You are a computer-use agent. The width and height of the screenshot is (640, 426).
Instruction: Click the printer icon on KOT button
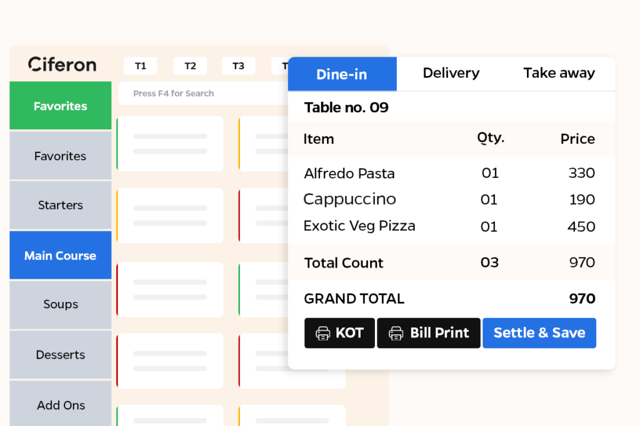[322, 333]
